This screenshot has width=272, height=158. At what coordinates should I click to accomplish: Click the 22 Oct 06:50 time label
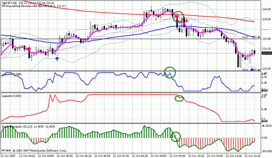pyautogui.click(x=103, y=156)
